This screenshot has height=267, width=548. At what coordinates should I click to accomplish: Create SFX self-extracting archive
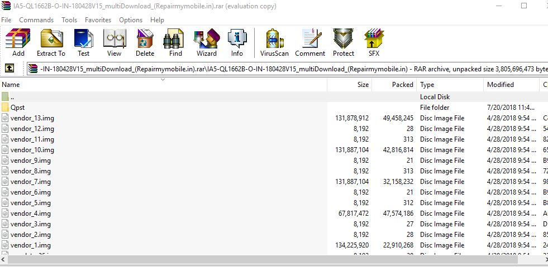(374, 43)
